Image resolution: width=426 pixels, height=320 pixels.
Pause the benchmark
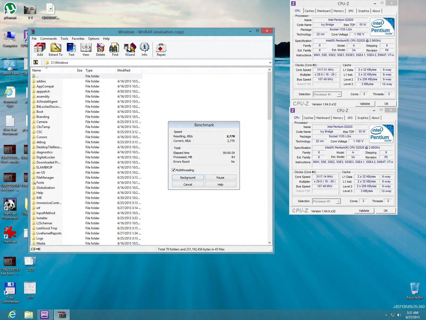tap(220, 177)
